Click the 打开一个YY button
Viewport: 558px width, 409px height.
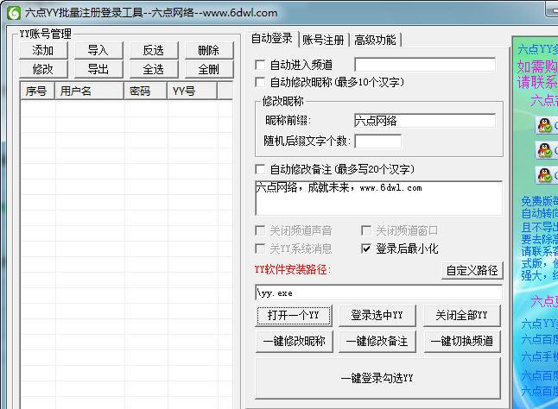point(294,315)
